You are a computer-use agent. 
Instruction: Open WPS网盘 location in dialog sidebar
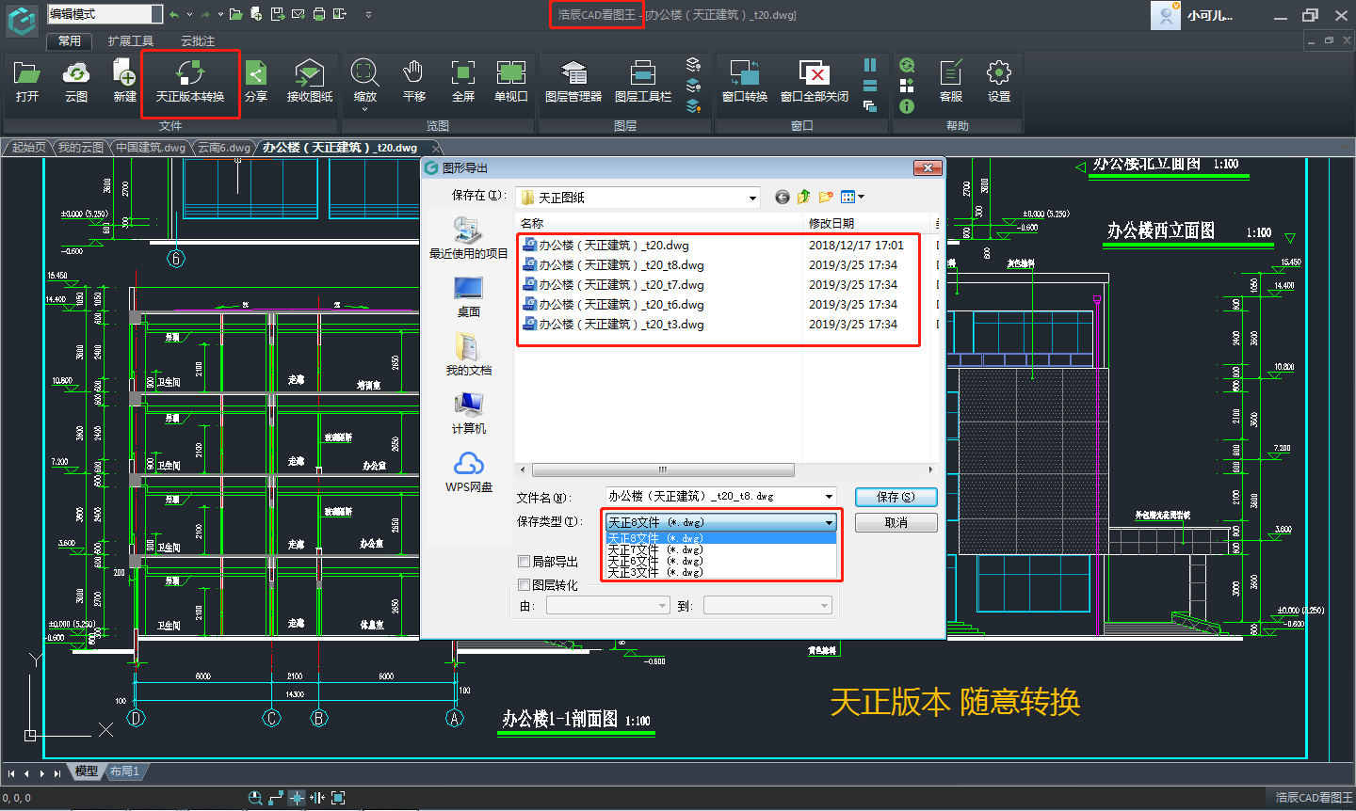[x=469, y=472]
